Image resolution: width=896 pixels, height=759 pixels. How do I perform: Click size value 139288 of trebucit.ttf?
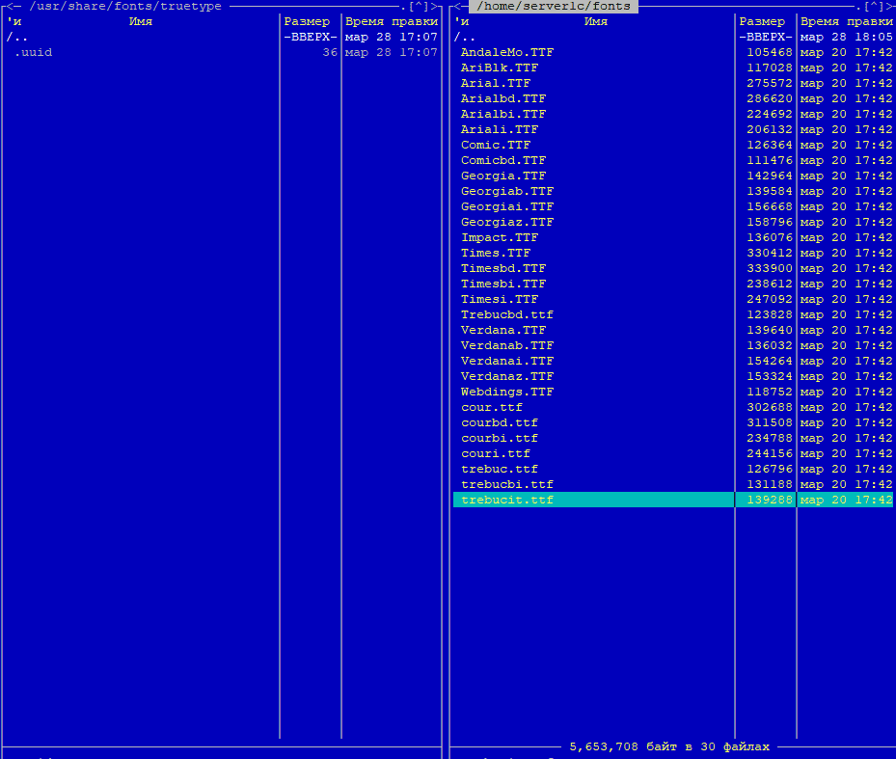[x=769, y=501]
